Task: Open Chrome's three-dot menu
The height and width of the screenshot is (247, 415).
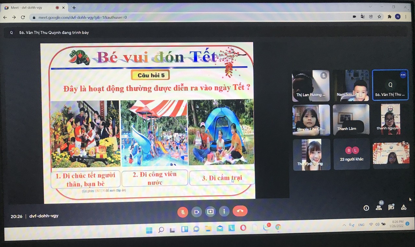Action: click(406, 17)
